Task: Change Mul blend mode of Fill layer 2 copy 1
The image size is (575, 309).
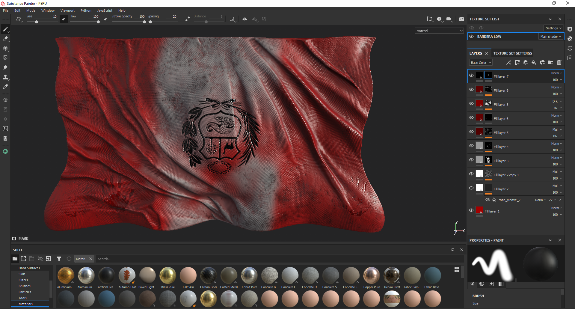Action: tap(557, 172)
